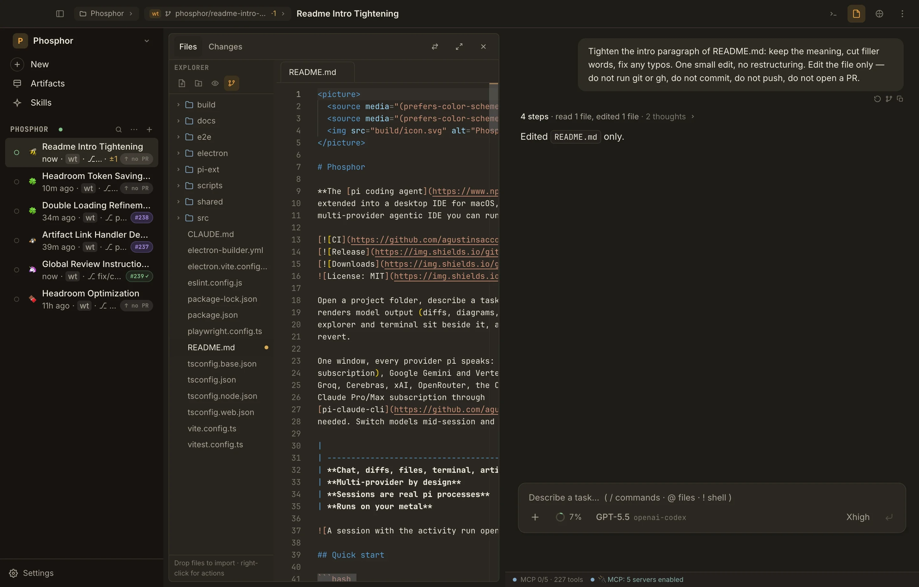919x587 pixels.
Task: Open the three-dot more options menu in the top bar
Action: pyautogui.click(x=902, y=14)
